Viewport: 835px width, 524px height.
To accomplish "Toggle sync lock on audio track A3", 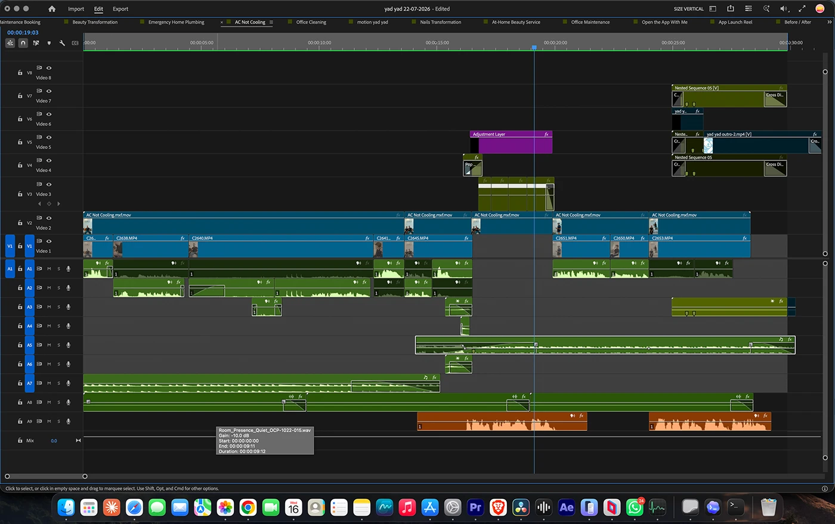I will 40,307.
